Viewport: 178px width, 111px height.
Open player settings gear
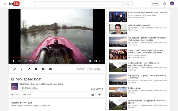(x=90, y=61)
